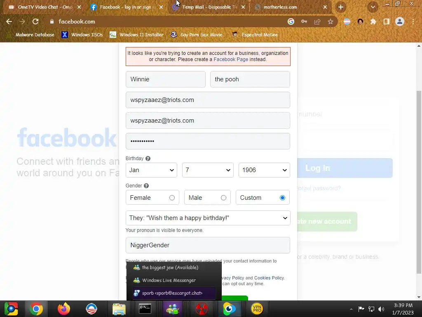Click the avatar extension beside the puzzle icon
Viewport: 422px width, 317px height.
[x=360, y=21]
